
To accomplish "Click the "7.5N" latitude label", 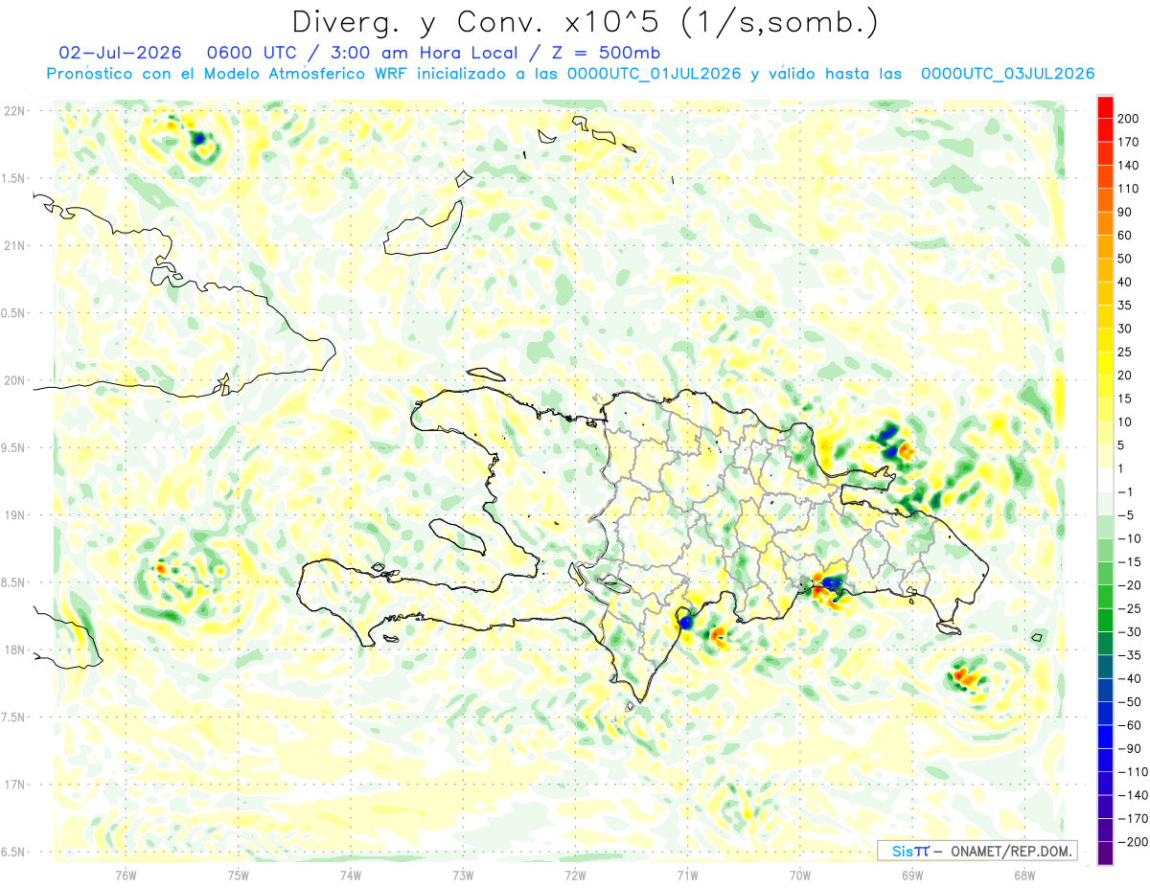I will click(x=12, y=717).
